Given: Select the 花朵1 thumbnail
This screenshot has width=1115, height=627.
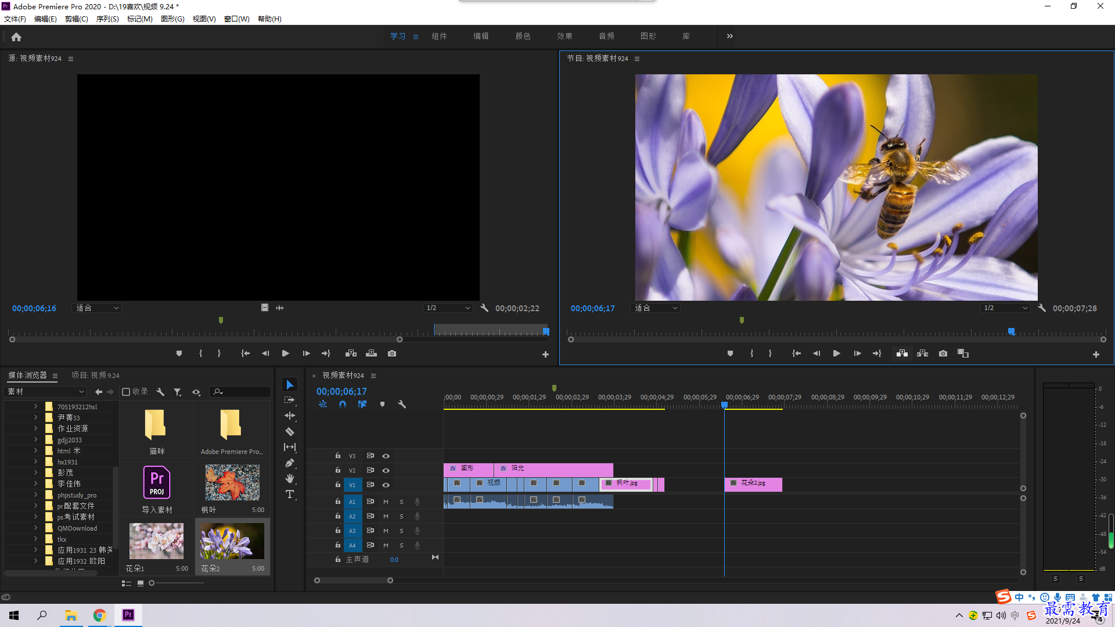Looking at the screenshot, I should coord(156,541).
